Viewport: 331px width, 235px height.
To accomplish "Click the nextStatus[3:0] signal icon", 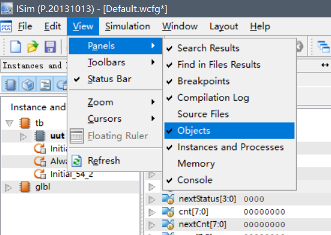I will point(168,199).
